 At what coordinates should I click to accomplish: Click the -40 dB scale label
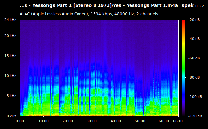[x=194, y=39]
